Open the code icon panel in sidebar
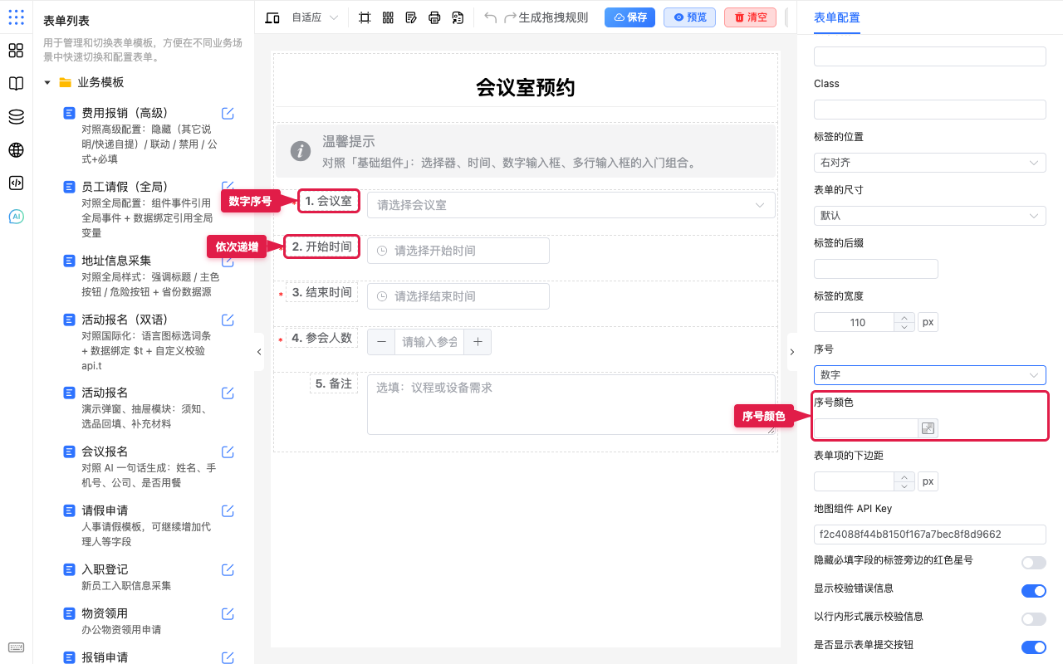 click(16, 183)
